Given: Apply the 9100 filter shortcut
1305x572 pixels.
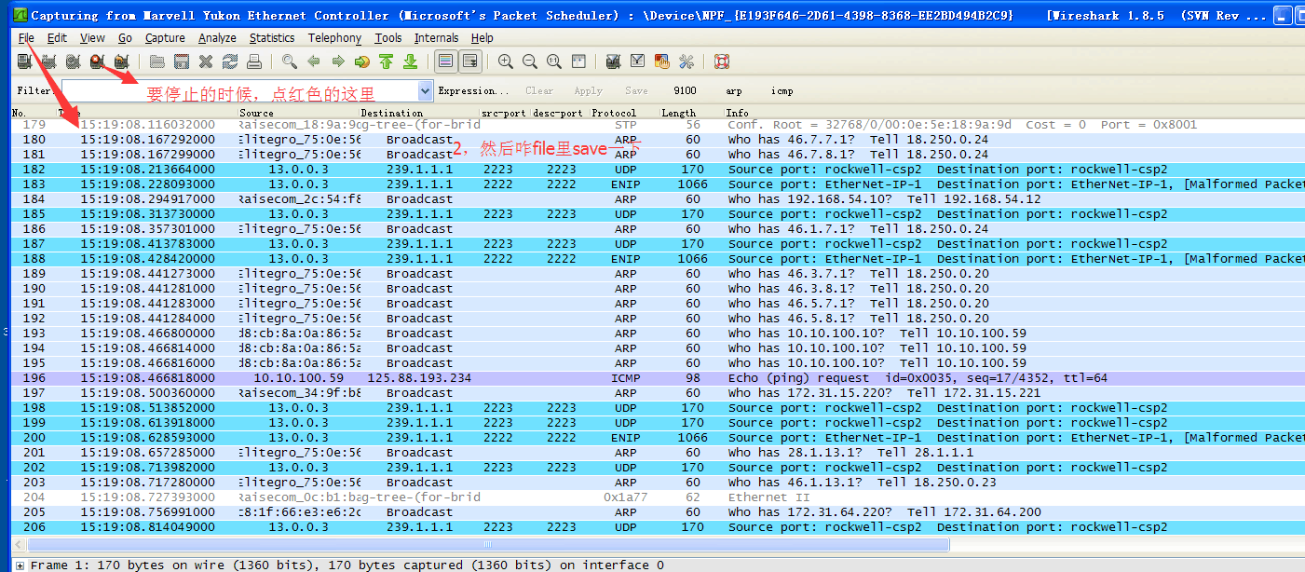Looking at the screenshot, I should 685,90.
